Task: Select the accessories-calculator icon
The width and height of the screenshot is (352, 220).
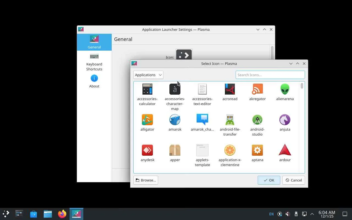Action: click(x=147, y=89)
